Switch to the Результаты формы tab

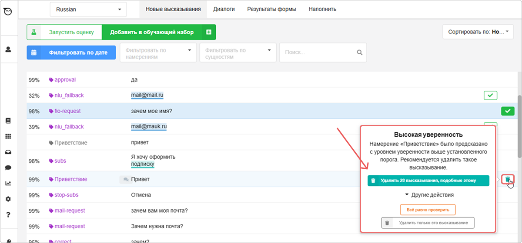(x=271, y=9)
